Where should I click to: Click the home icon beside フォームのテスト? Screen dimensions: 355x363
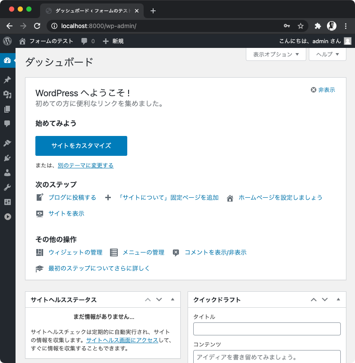pyautogui.click(x=22, y=41)
